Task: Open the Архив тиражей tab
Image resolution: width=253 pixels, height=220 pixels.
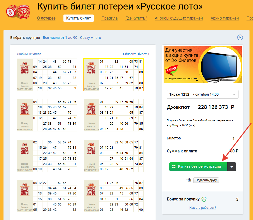Action: point(225,18)
